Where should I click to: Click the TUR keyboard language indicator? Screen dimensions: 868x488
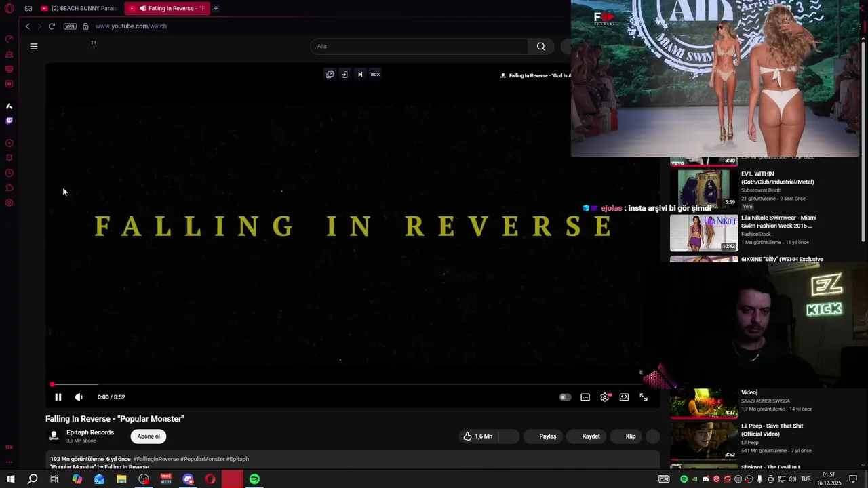pyautogui.click(x=806, y=479)
